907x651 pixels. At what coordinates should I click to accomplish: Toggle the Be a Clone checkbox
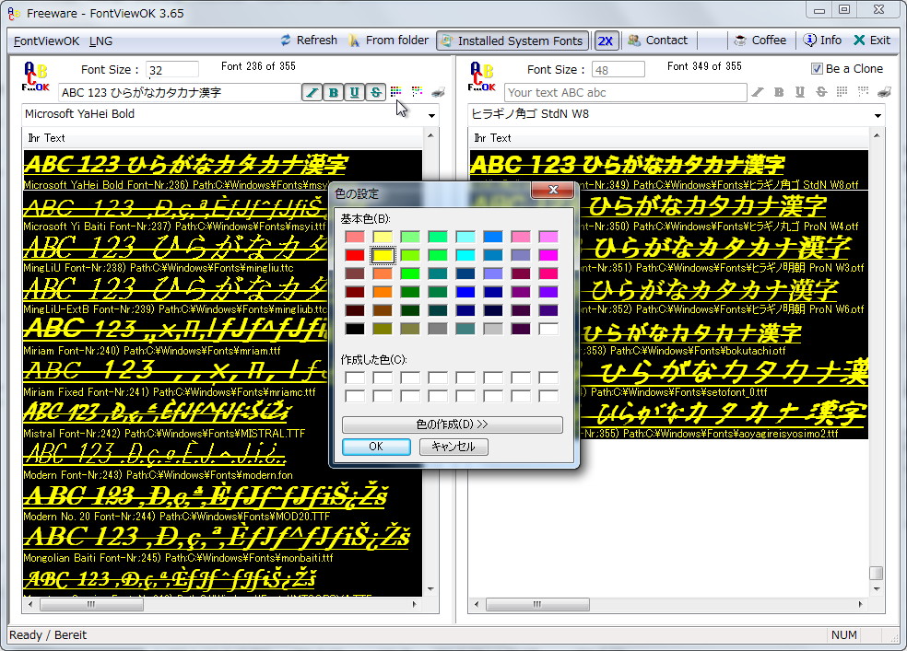[817, 69]
